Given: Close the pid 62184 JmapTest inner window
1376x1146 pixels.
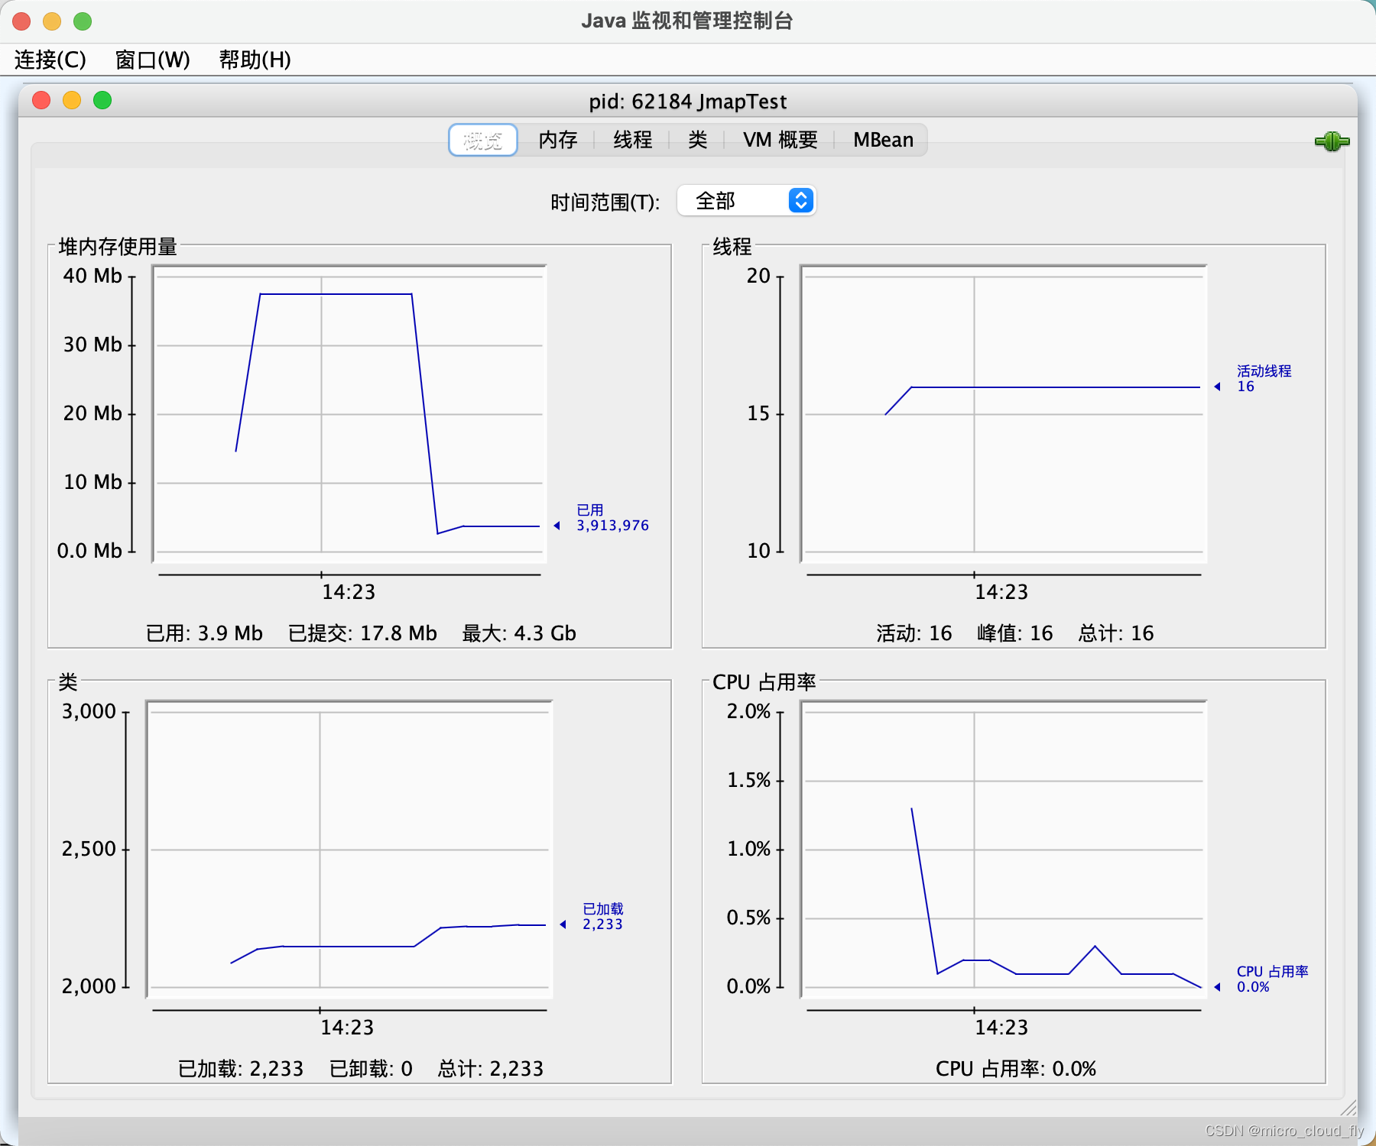Looking at the screenshot, I should pyautogui.click(x=41, y=100).
